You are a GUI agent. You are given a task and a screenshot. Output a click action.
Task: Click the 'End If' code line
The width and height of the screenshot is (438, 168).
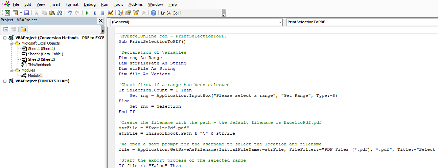point(127,112)
